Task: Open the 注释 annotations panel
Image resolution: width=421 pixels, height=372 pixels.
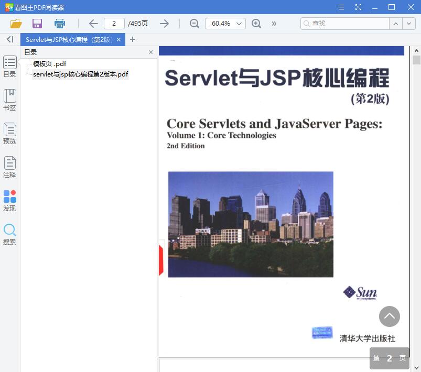Action: [x=9, y=167]
